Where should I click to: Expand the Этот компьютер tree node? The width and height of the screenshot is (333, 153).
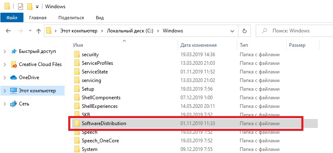[5, 91]
